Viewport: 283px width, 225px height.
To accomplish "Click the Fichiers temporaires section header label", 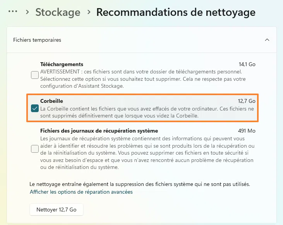I will pos(37,40).
